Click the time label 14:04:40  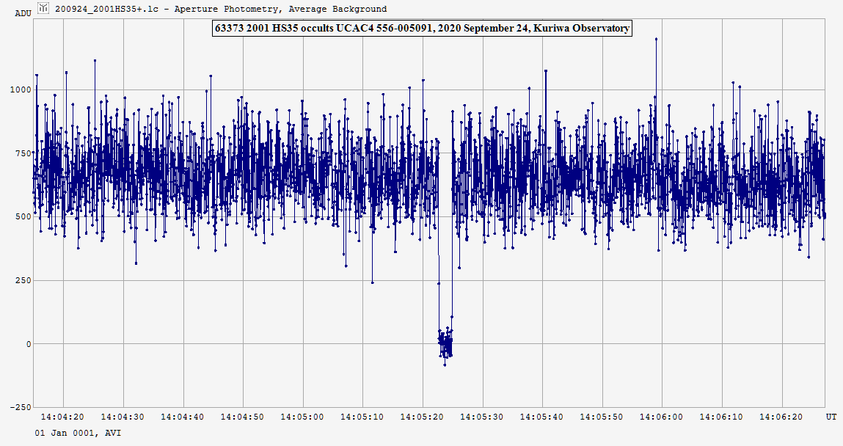(183, 417)
